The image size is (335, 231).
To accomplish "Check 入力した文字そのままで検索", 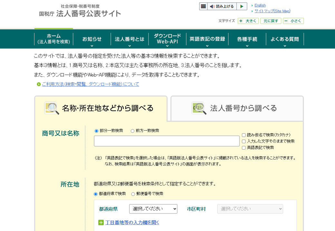I will [244, 141].
